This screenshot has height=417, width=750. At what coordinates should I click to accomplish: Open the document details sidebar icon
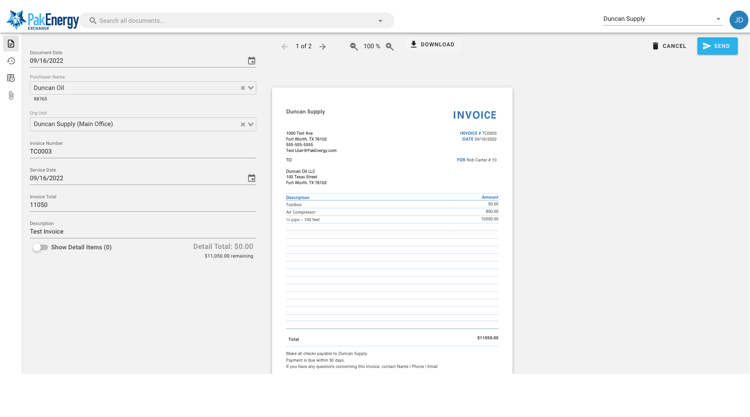(x=11, y=44)
